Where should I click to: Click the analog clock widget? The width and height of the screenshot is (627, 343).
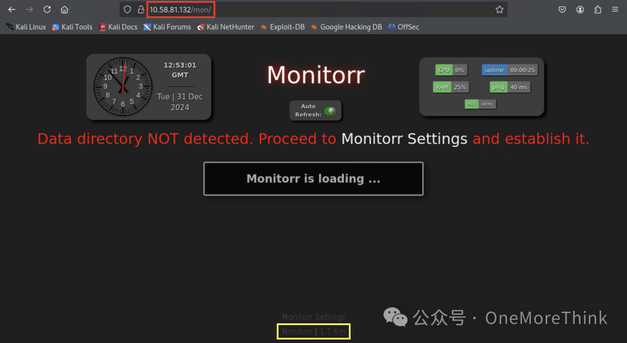click(122, 86)
